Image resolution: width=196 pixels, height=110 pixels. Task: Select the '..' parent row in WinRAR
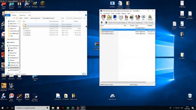127,28
